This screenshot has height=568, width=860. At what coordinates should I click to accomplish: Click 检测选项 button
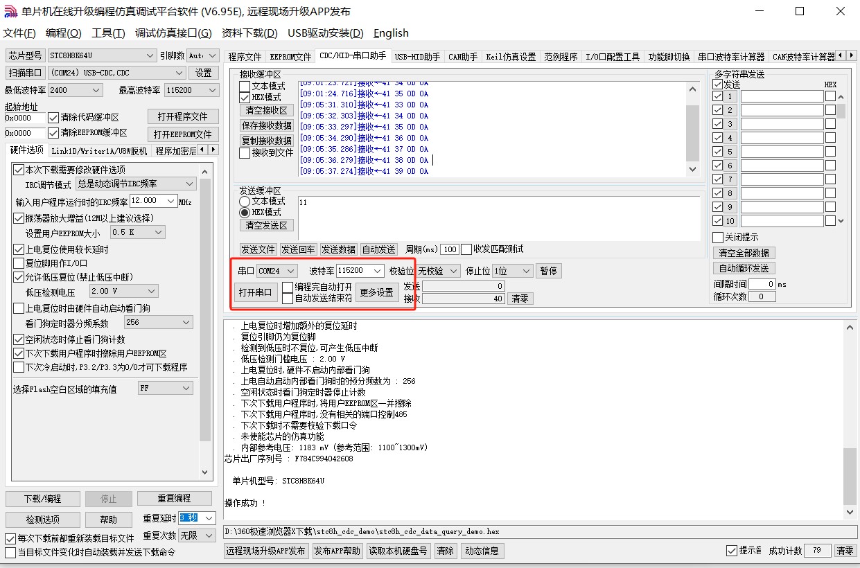[x=42, y=520]
